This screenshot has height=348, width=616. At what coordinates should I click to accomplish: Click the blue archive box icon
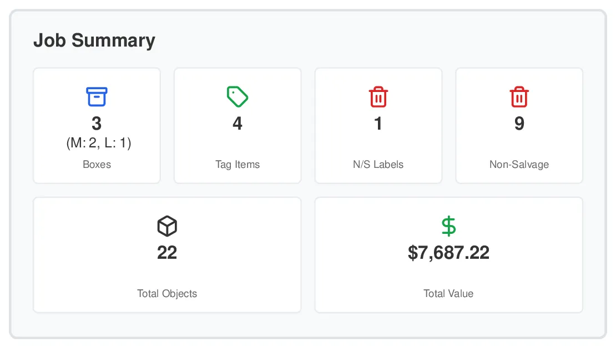(97, 96)
